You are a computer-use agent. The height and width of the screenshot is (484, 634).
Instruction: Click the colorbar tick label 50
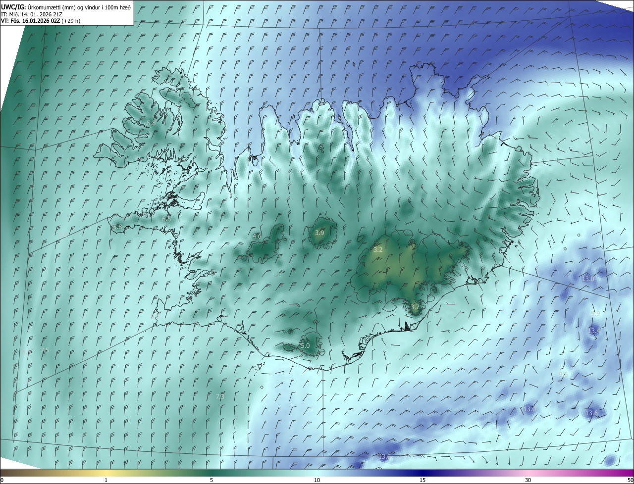pyautogui.click(x=630, y=480)
